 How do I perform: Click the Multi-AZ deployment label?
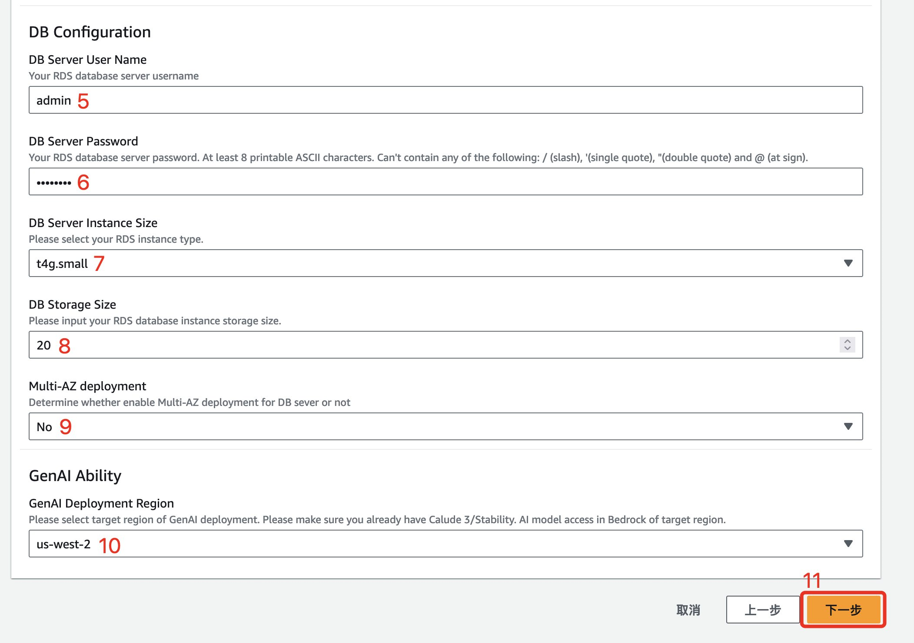pos(87,386)
